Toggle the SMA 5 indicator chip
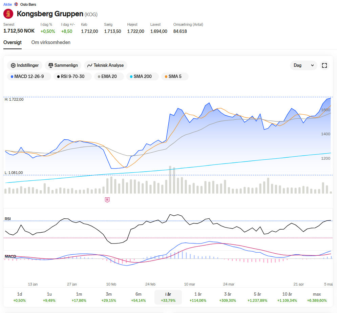 coord(175,77)
